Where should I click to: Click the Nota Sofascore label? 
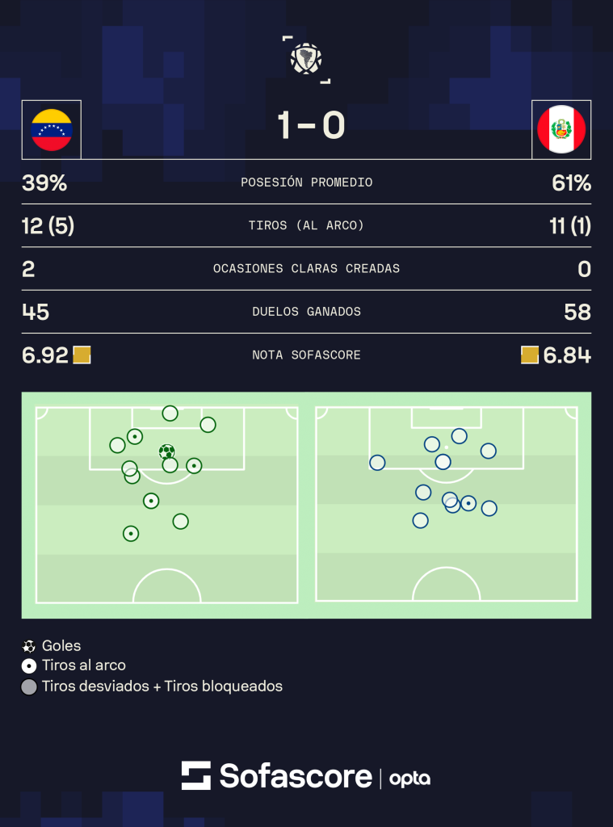(307, 355)
